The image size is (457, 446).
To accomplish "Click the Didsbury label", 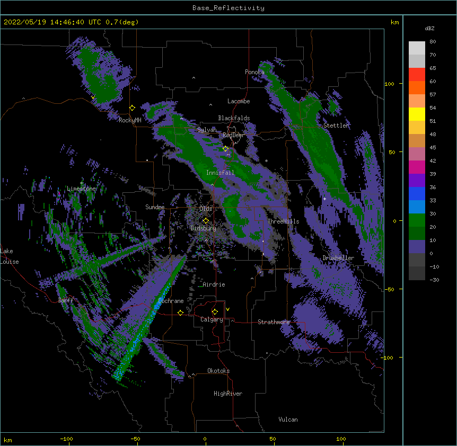I will click(x=204, y=228).
